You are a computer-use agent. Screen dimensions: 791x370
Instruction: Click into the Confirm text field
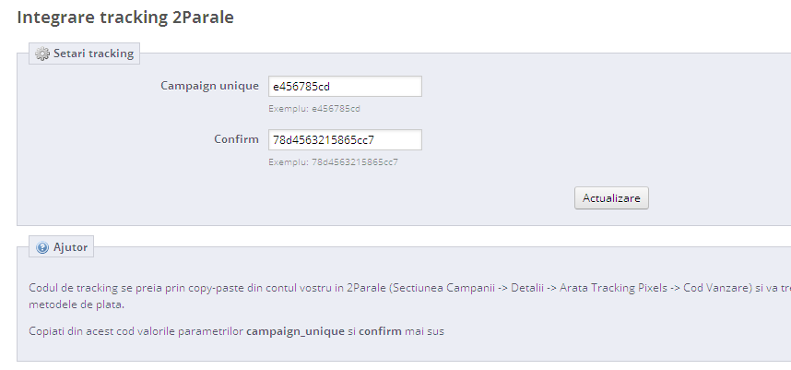[x=344, y=140]
